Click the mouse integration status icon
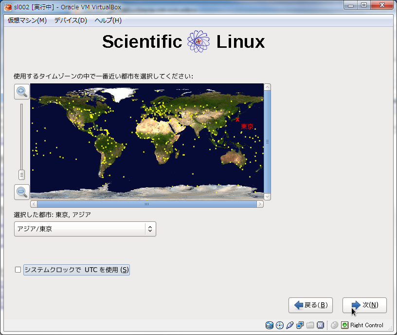Image resolution: width=397 pixels, height=335 pixels. tap(334, 325)
